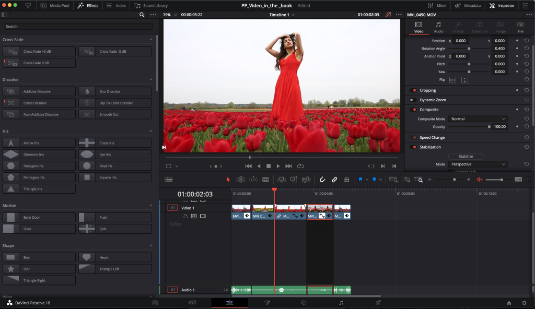
Task: Add a blue marker on timeline
Action: click(374, 180)
